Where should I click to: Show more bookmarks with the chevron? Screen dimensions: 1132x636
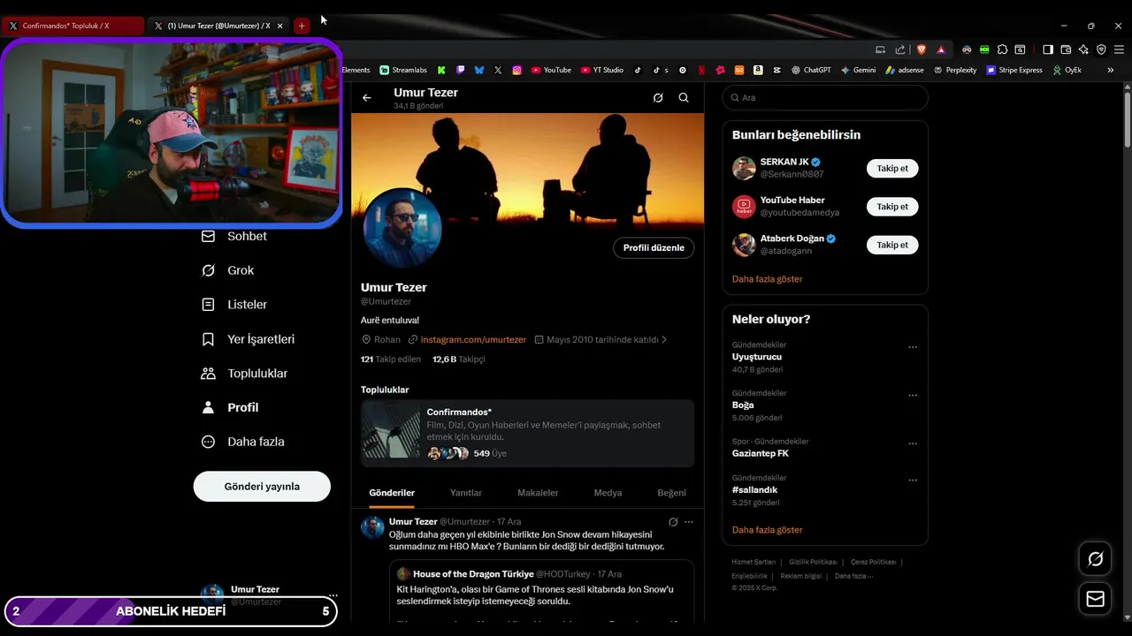coord(1111,70)
